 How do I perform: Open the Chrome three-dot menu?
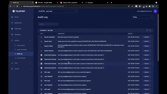click(156, 6)
